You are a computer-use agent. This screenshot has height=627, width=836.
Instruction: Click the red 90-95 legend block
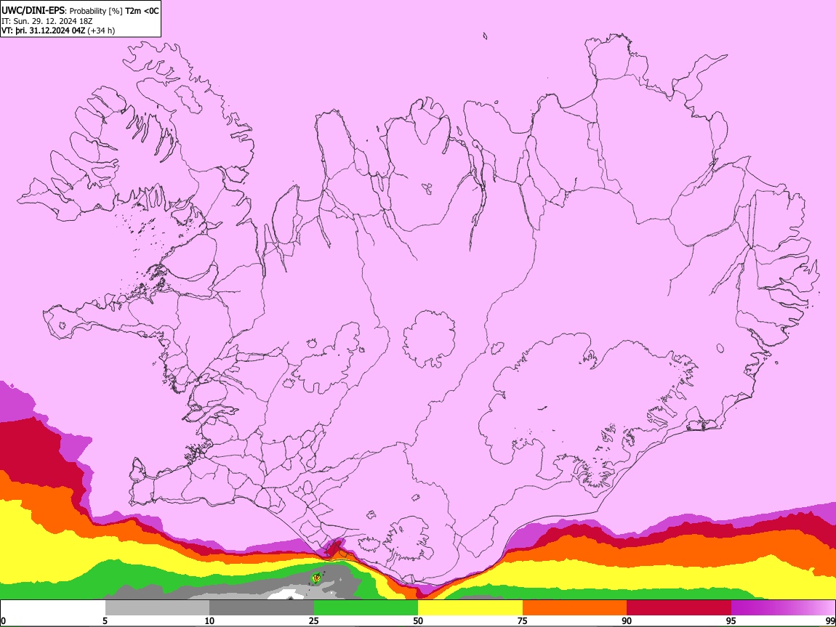tap(679, 608)
